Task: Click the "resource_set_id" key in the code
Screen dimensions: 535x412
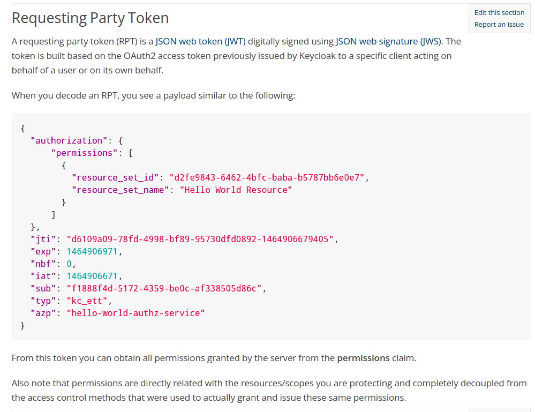Action: [x=116, y=177]
